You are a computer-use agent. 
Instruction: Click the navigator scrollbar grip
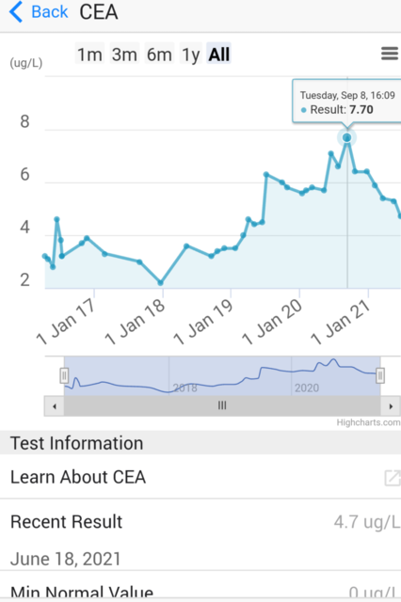click(x=222, y=405)
